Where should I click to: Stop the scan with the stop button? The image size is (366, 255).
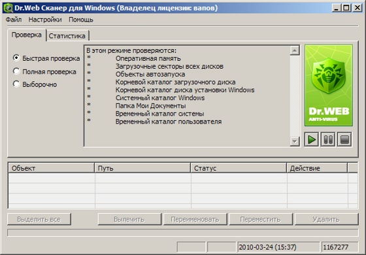(344, 139)
